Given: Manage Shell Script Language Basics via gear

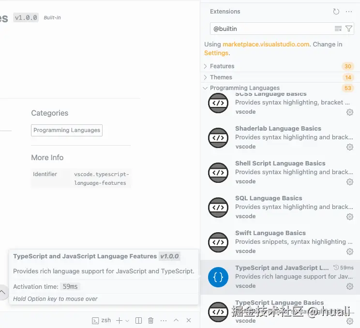Looking at the screenshot, I should pyautogui.click(x=350, y=182).
